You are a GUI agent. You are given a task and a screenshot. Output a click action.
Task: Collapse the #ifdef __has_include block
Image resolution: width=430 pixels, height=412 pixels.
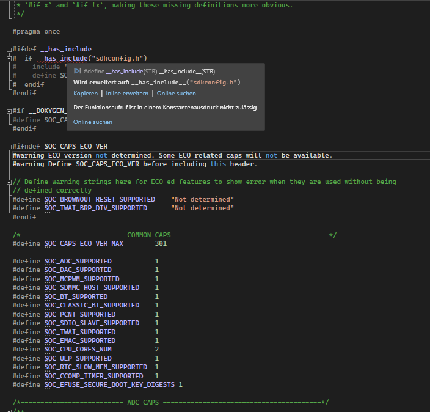[8, 50]
